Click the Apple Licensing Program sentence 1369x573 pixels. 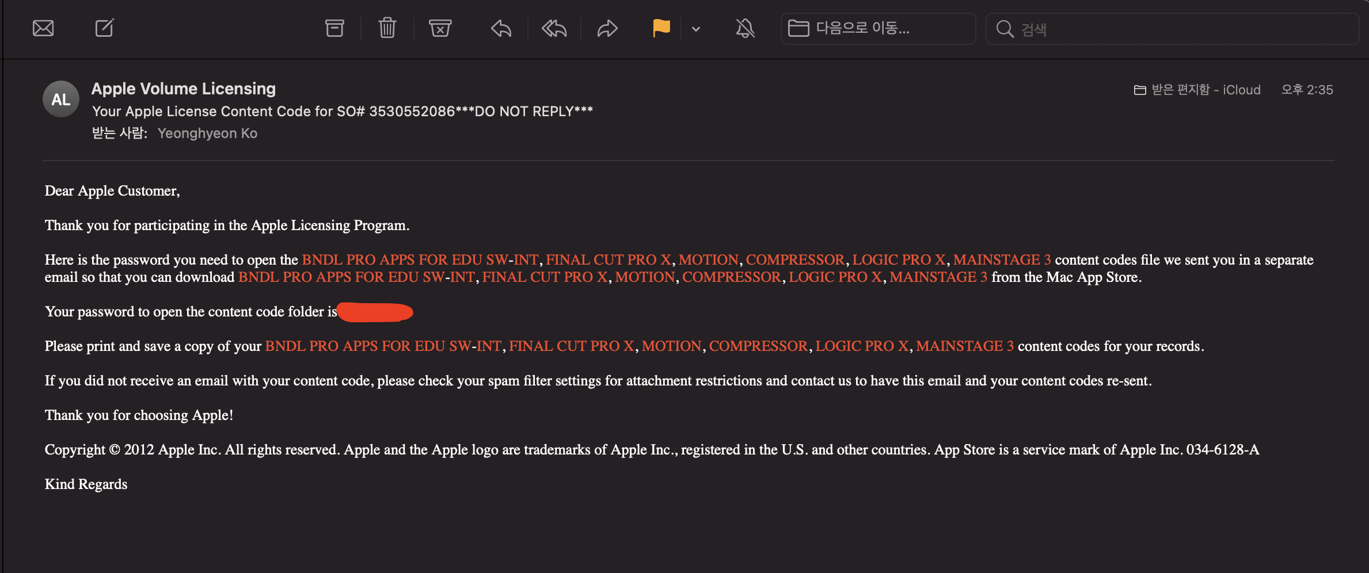pos(227,226)
